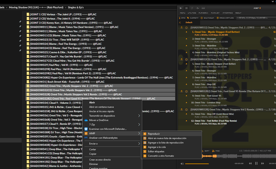
Task: Click the Editar etiquetas tag icon
Action: (145, 151)
